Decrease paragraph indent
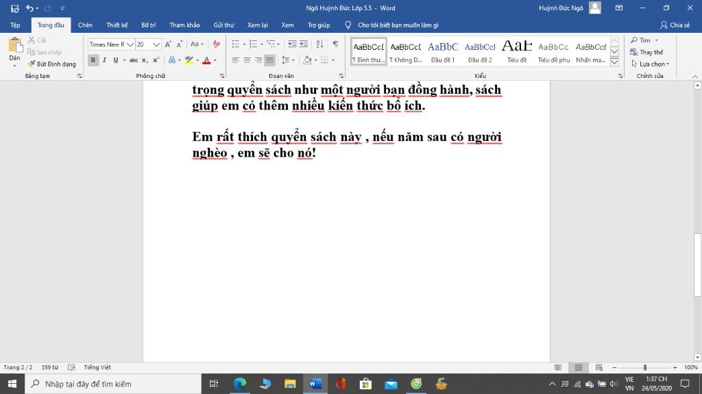Image resolution: width=702 pixels, height=394 pixels. pyautogui.click(x=292, y=44)
